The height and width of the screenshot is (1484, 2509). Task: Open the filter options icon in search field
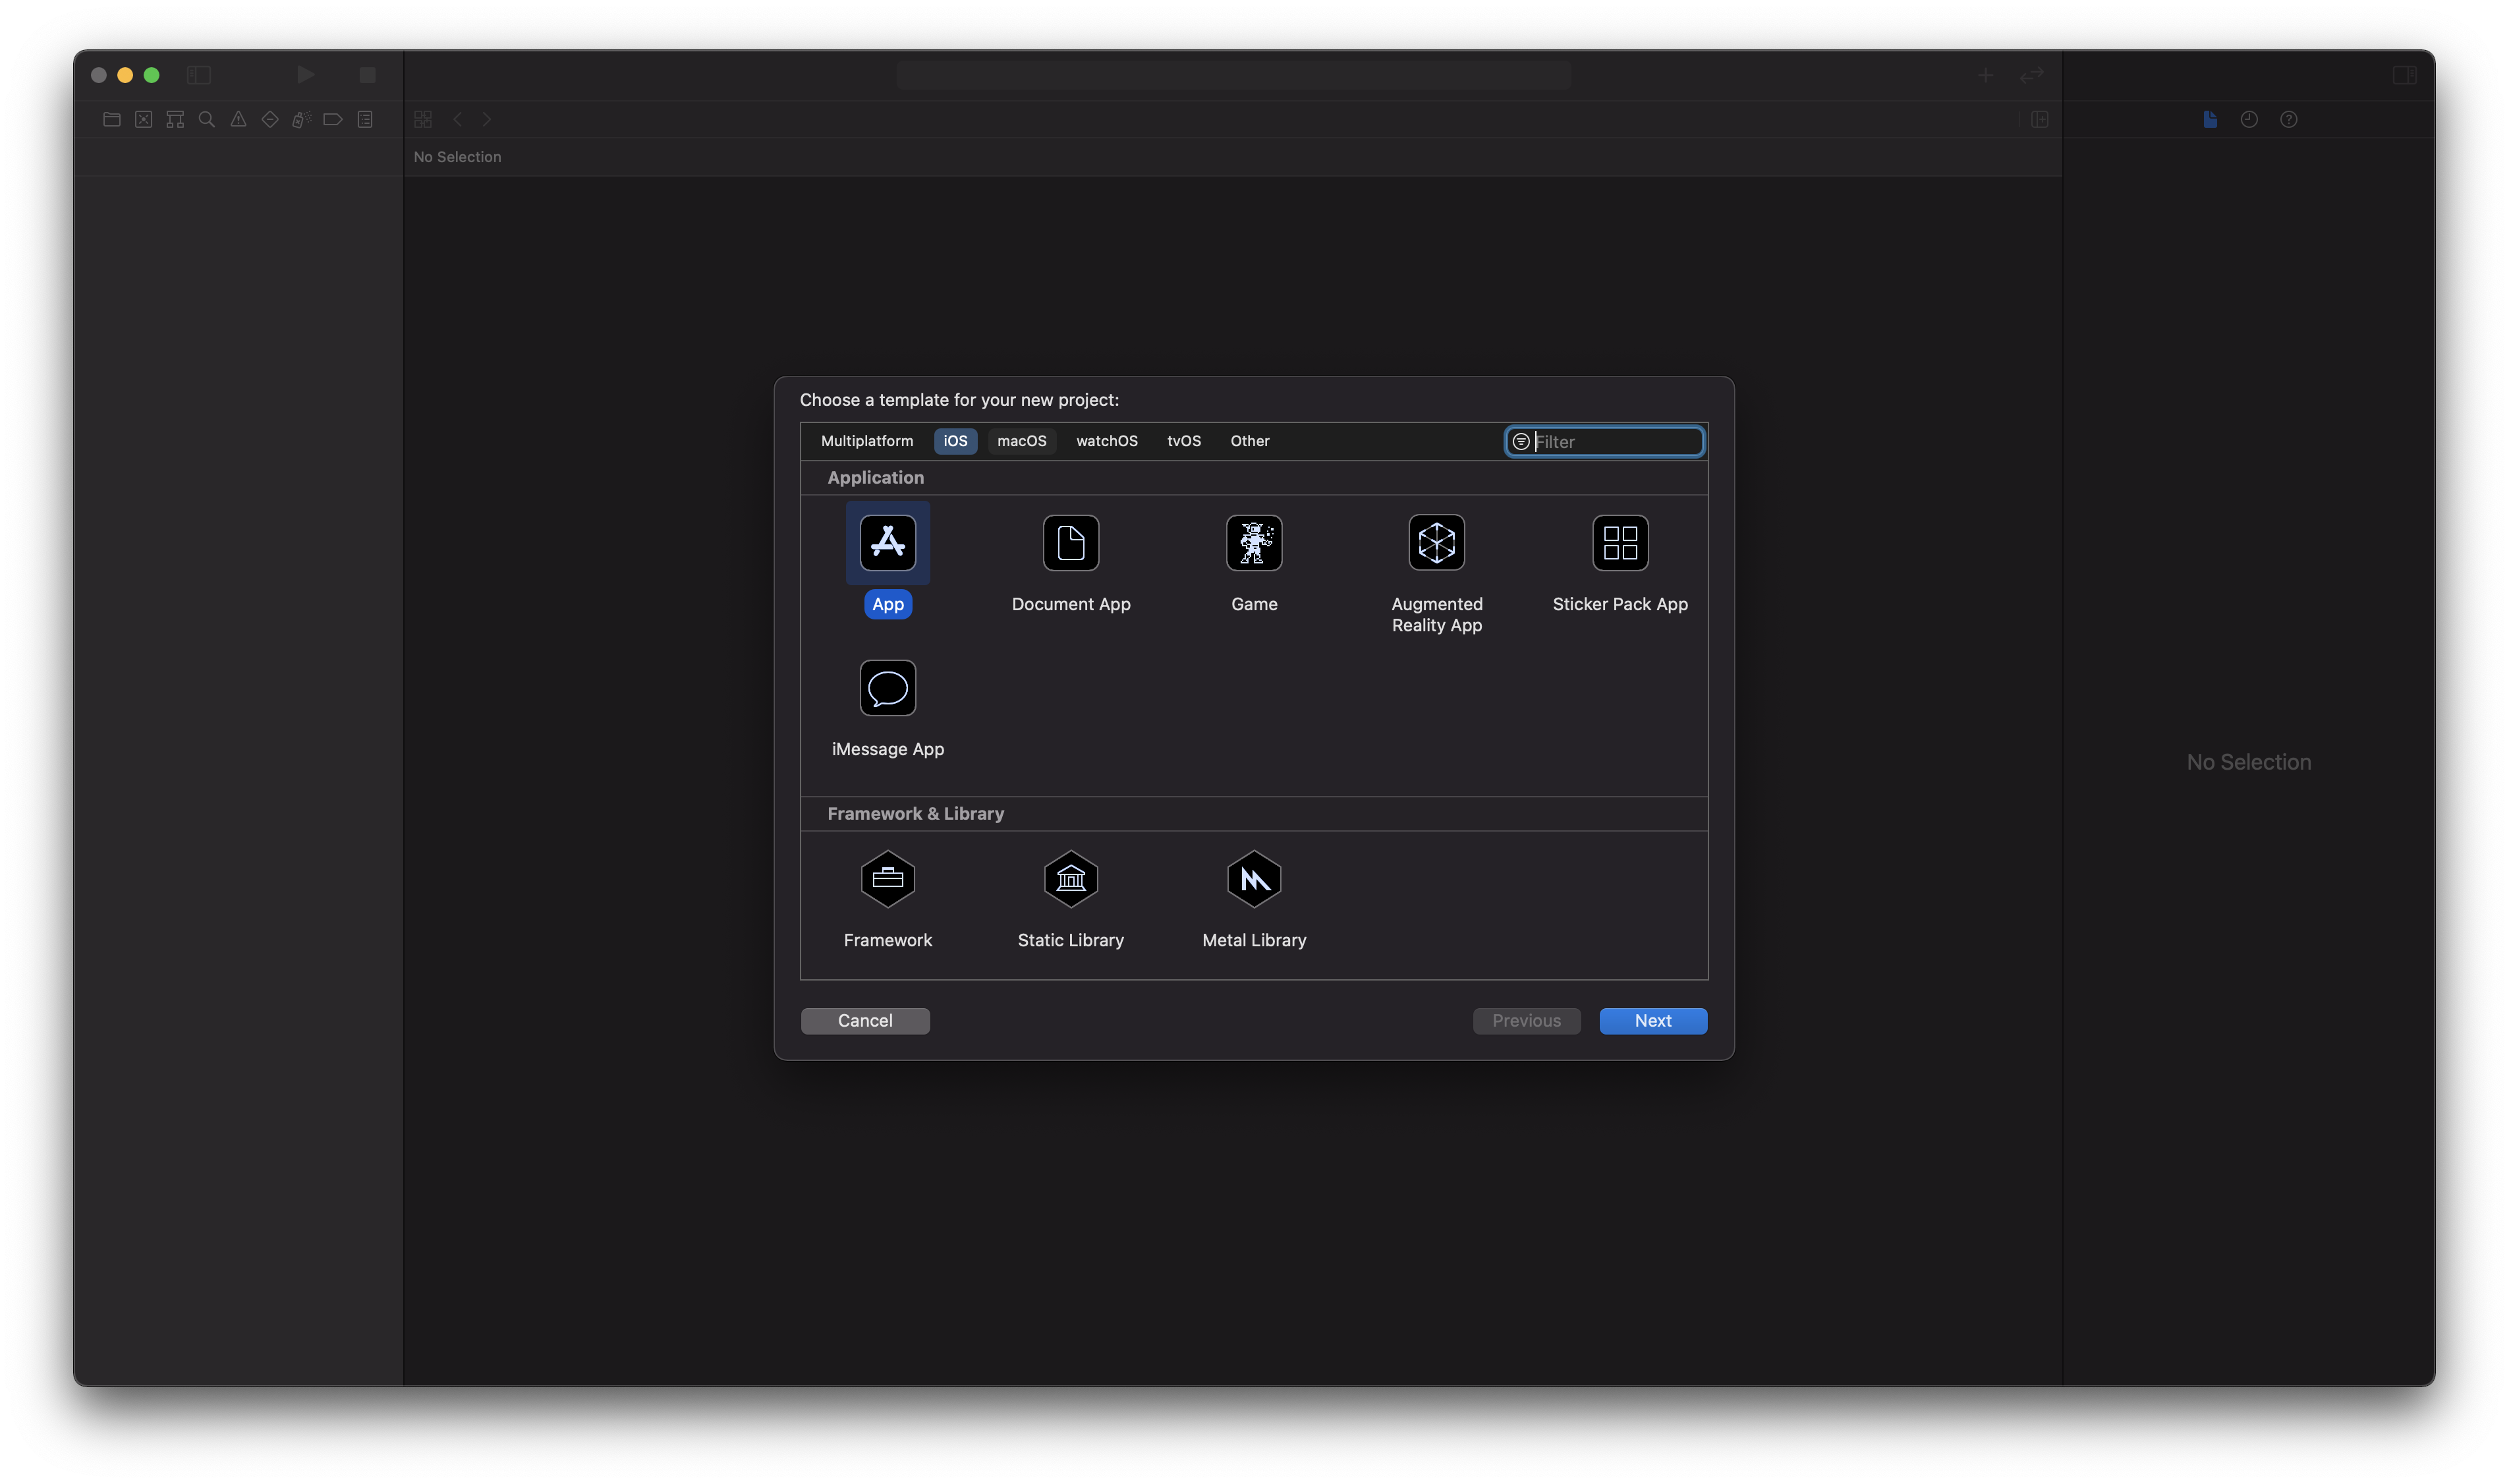click(1521, 442)
